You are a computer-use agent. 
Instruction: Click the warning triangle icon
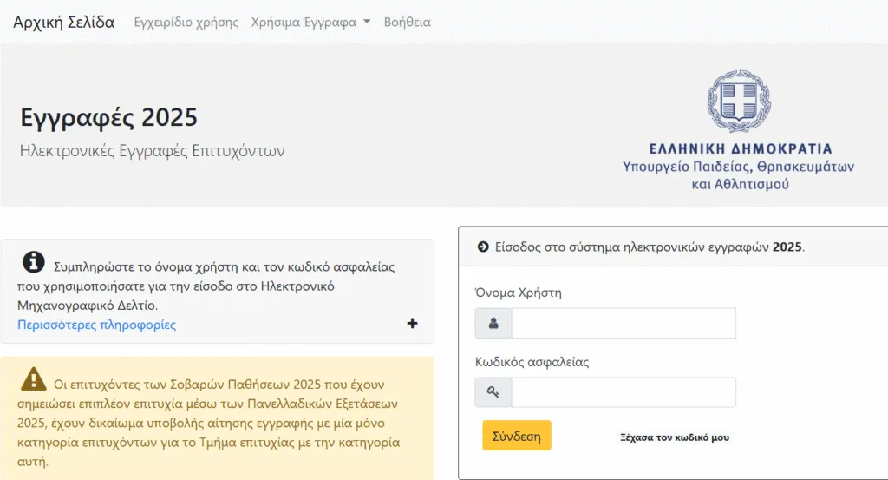pyautogui.click(x=34, y=378)
